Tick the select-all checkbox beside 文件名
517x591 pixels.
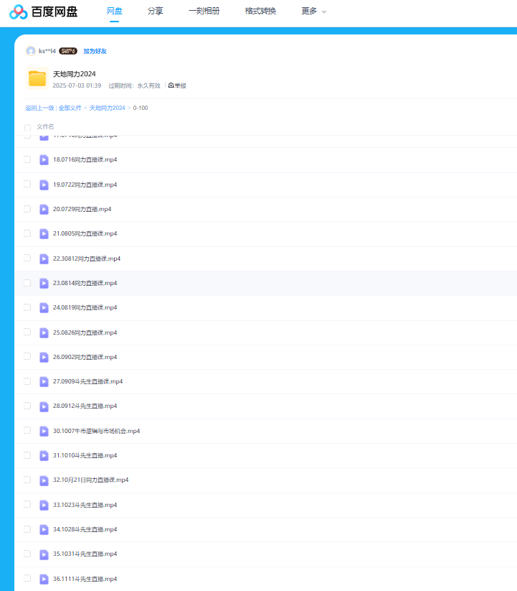click(28, 127)
